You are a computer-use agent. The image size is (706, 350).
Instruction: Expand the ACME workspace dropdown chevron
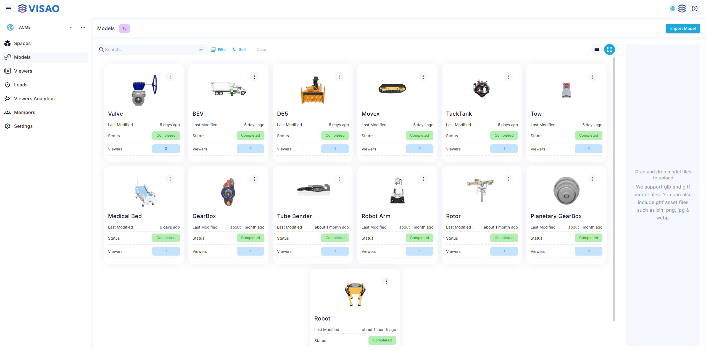(x=71, y=27)
